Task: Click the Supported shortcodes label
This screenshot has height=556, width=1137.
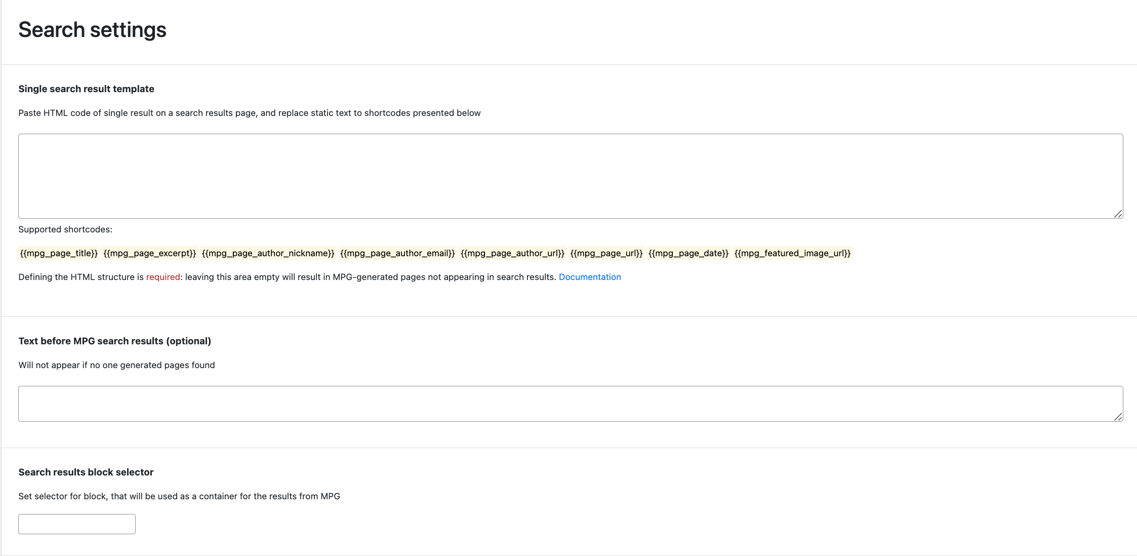Action: 65,229
